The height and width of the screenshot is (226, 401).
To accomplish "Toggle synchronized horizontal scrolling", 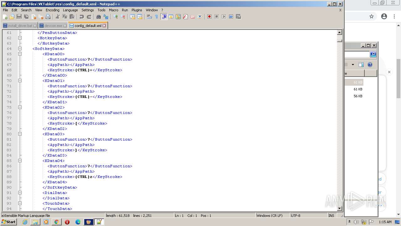I will point(139,17).
